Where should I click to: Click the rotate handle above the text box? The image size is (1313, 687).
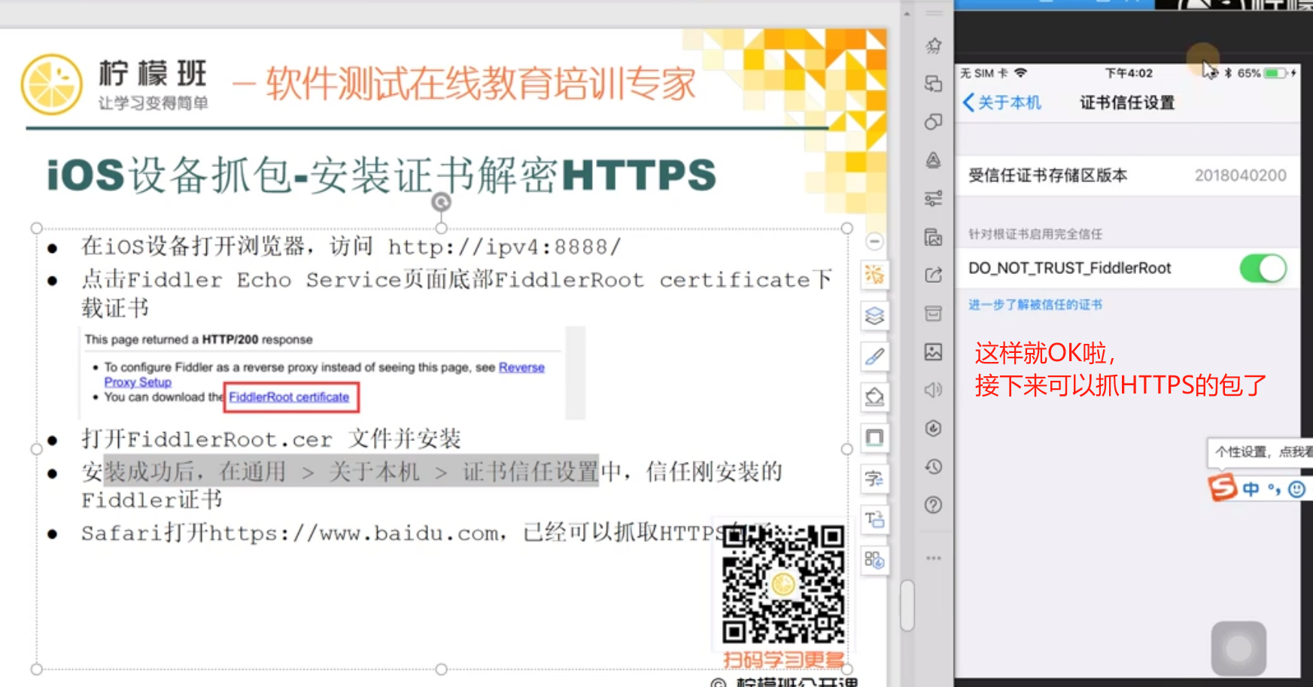coord(442,202)
